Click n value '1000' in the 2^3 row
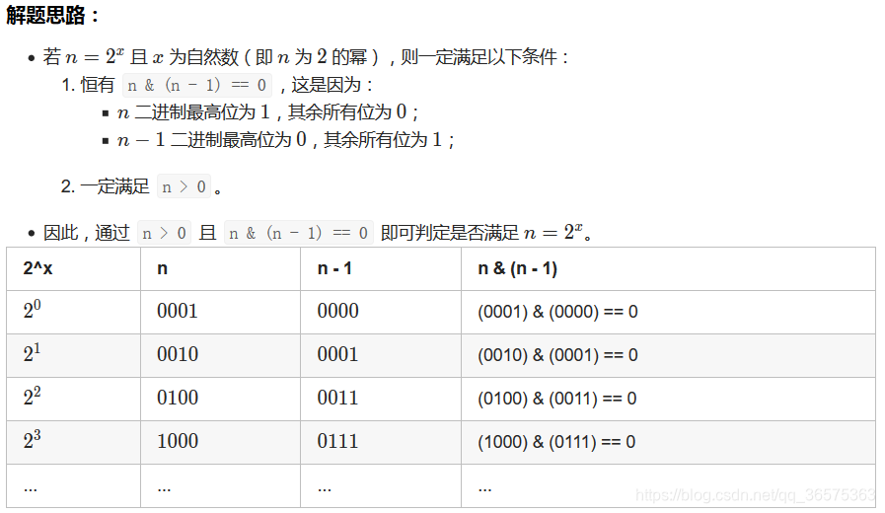The height and width of the screenshot is (513, 885). pos(178,441)
